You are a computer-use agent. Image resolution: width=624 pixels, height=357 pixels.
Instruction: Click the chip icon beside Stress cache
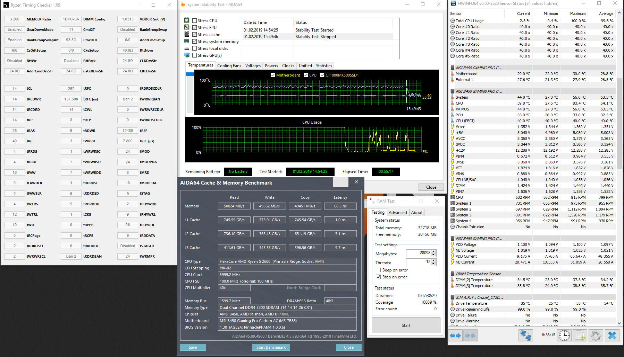(187, 34)
